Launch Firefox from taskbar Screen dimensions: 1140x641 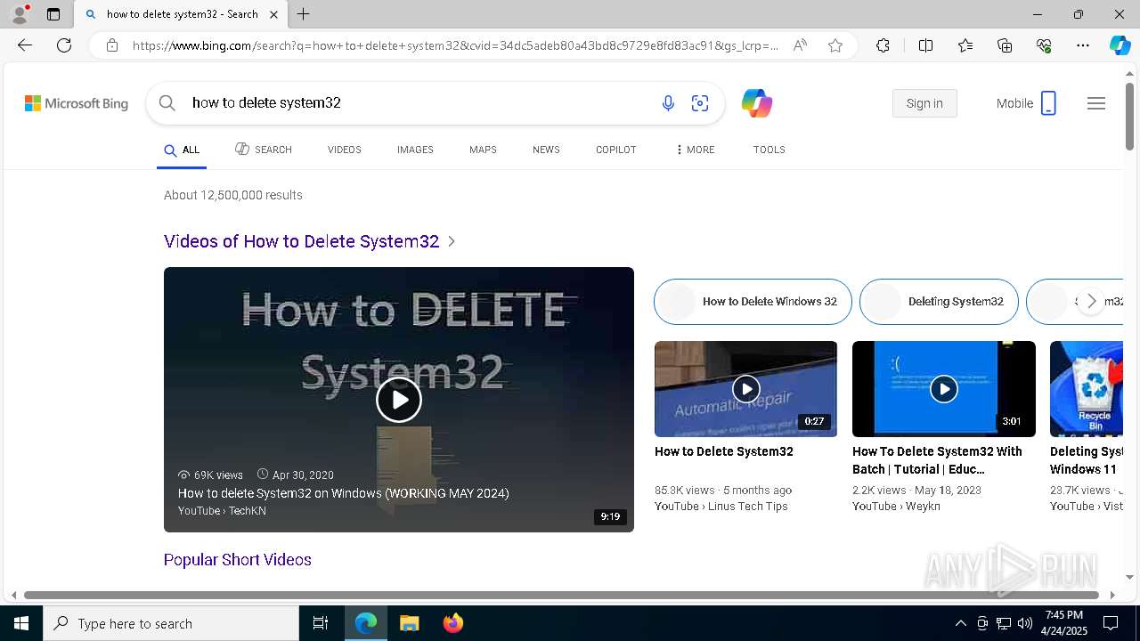coord(453,623)
